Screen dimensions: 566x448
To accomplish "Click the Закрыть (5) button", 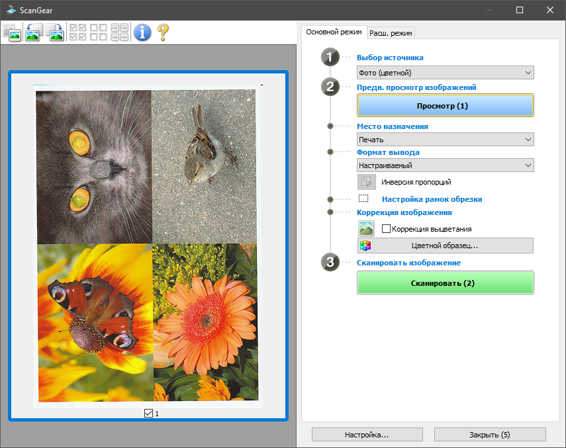I will (x=490, y=435).
